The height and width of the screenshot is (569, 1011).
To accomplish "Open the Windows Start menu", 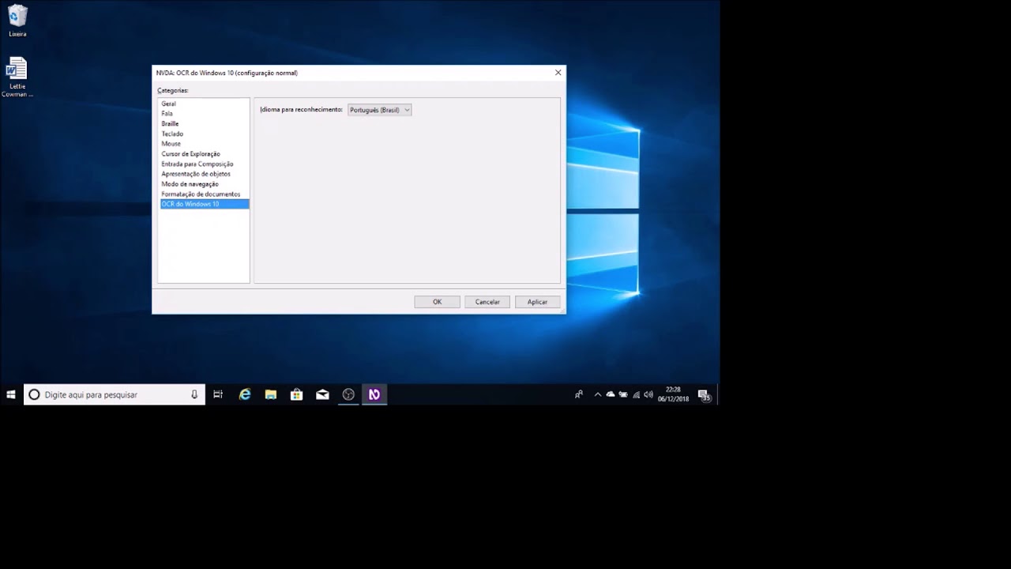I will [11, 394].
